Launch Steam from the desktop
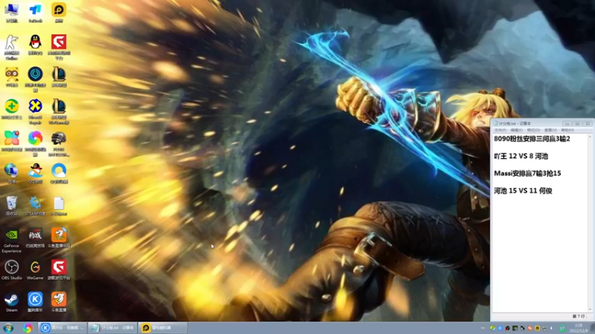The image size is (595, 334). tap(12, 302)
